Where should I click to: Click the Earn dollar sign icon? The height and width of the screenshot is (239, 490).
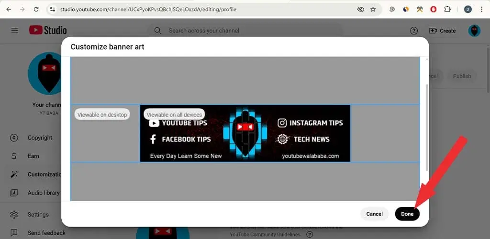(14, 156)
